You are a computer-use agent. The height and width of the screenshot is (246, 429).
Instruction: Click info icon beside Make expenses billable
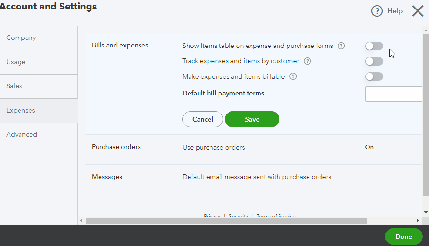[x=293, y=76]
